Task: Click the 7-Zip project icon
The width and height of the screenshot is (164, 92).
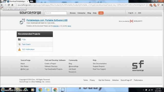Action: pos(19,39)
